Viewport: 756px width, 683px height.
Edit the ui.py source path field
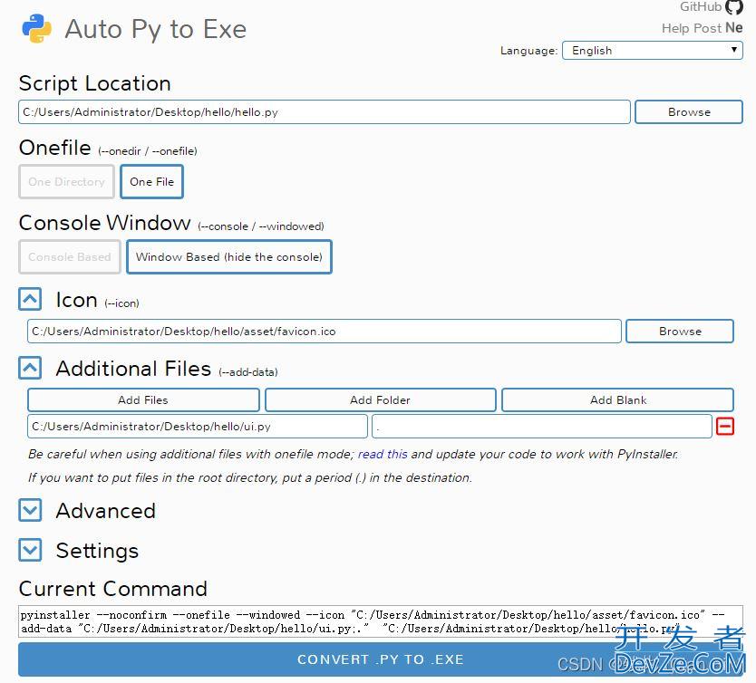[198, 427]
